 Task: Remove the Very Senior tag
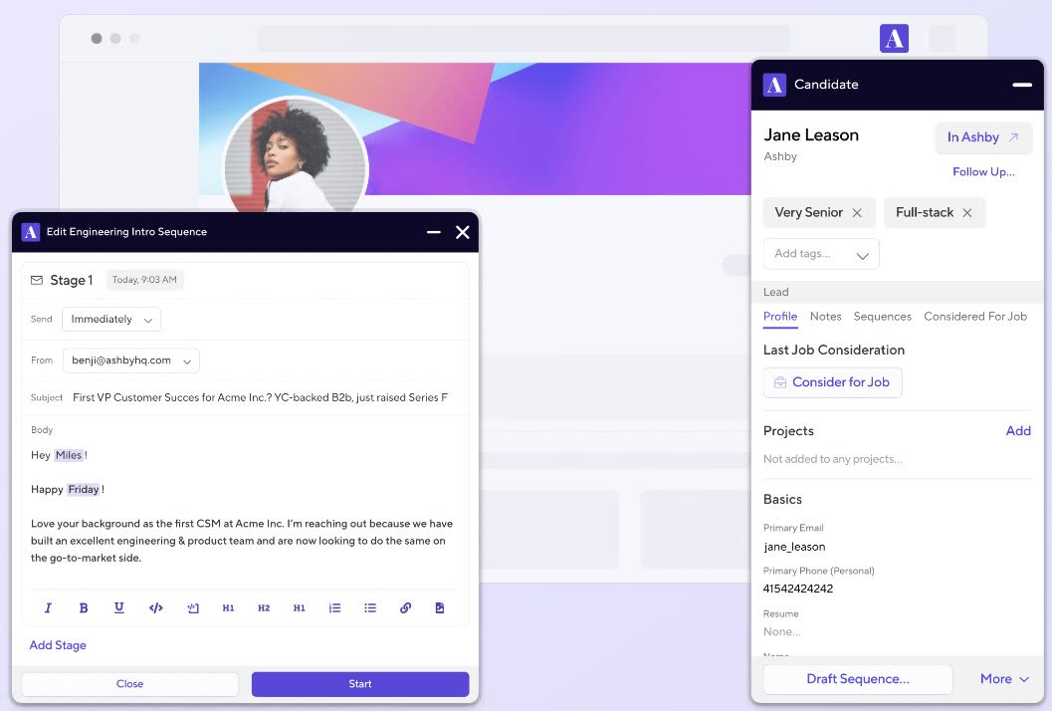857,213
